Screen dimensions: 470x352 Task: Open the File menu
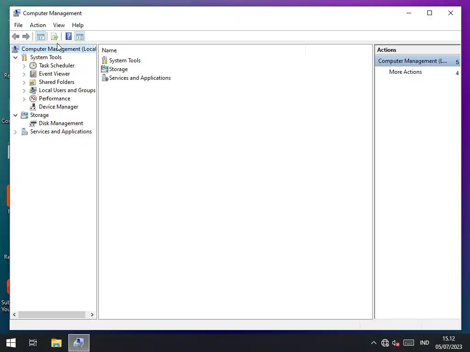click(18, 25)
